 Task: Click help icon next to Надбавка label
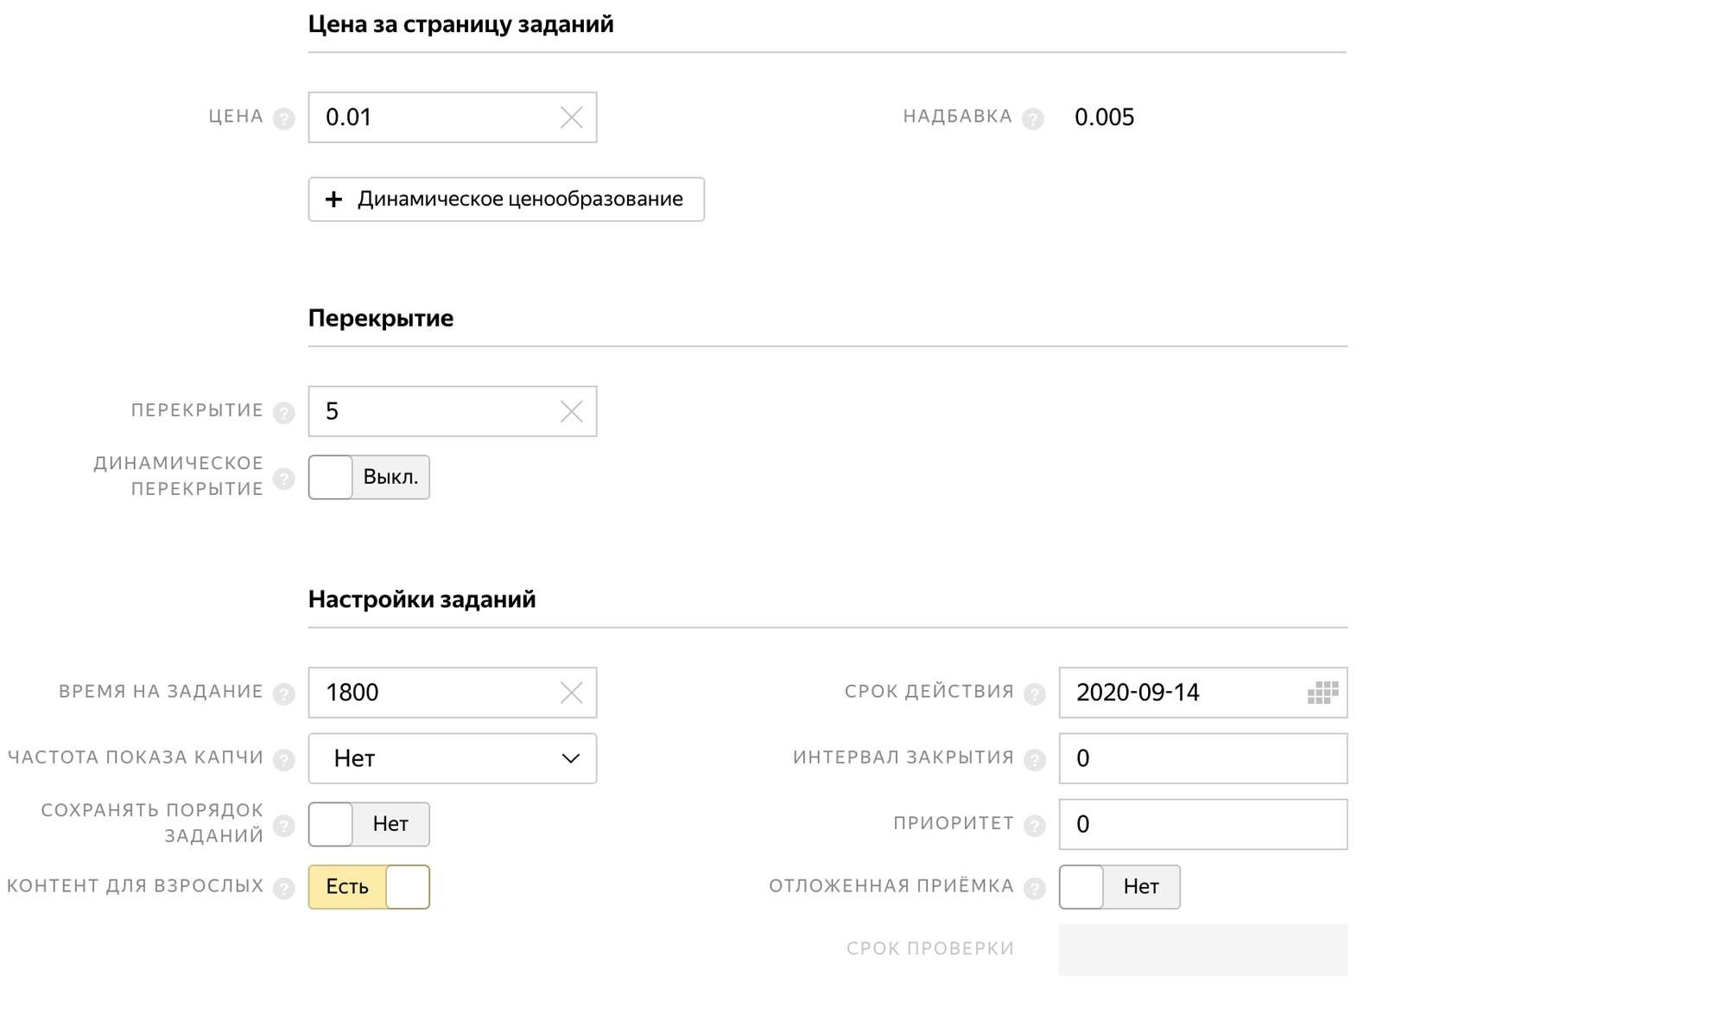tap(1032, 118)
